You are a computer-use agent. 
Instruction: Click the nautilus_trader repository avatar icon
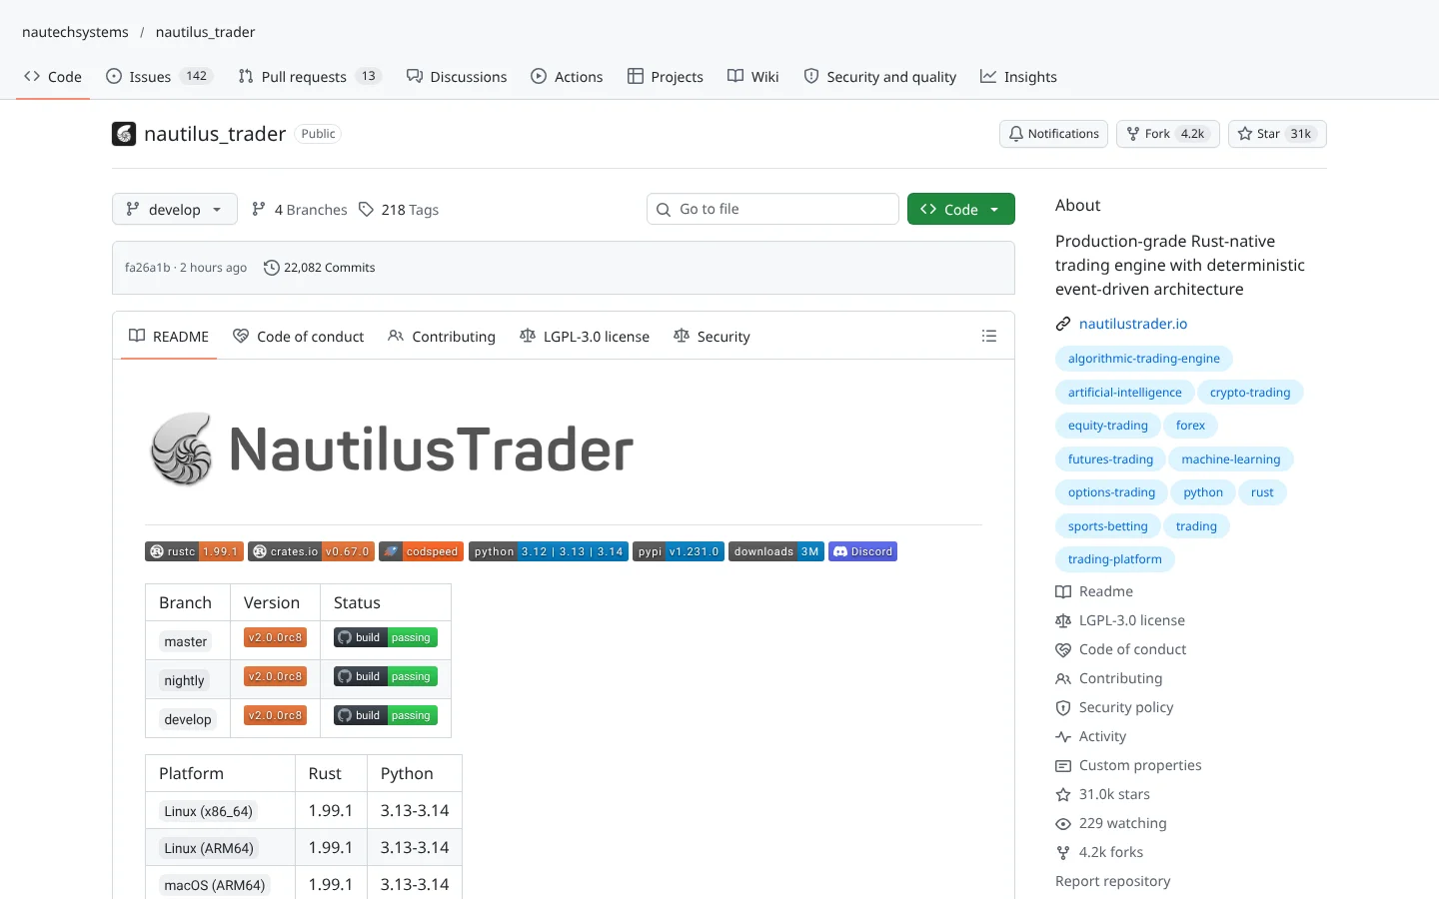pos(124,134)
